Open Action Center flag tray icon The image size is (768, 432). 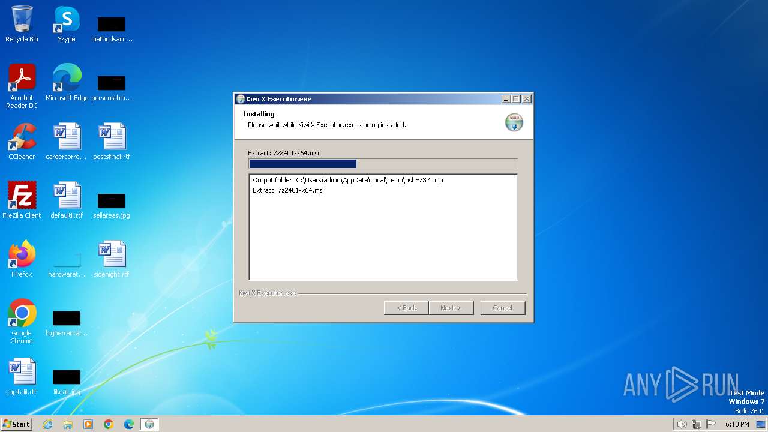(x=711, y=424)
